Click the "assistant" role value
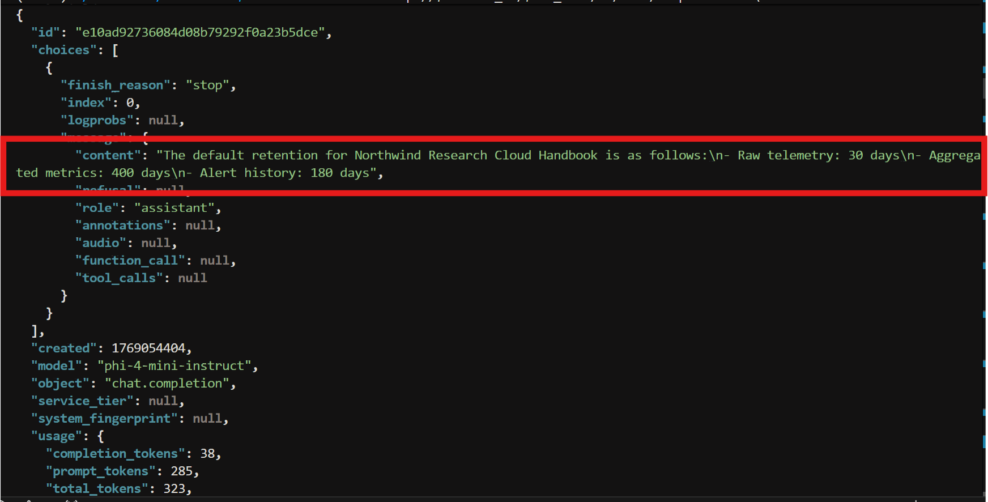The height and width of the screenshot is (502, 988). [174, 209]
